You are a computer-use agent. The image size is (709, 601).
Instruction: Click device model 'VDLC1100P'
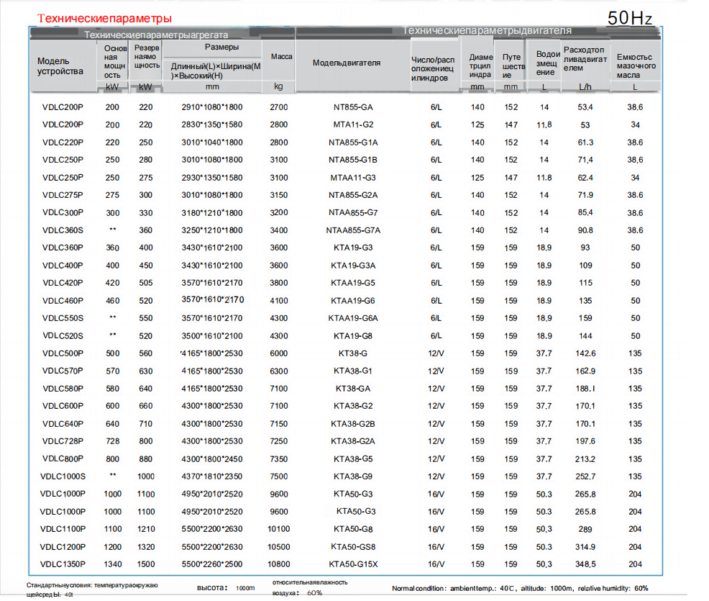coord(63,529)
